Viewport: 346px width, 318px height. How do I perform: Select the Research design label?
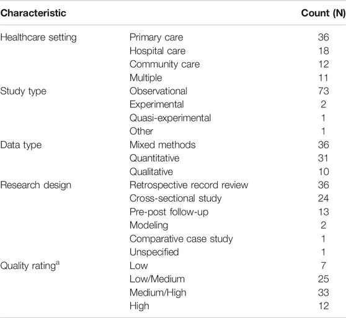click(36, 185)
